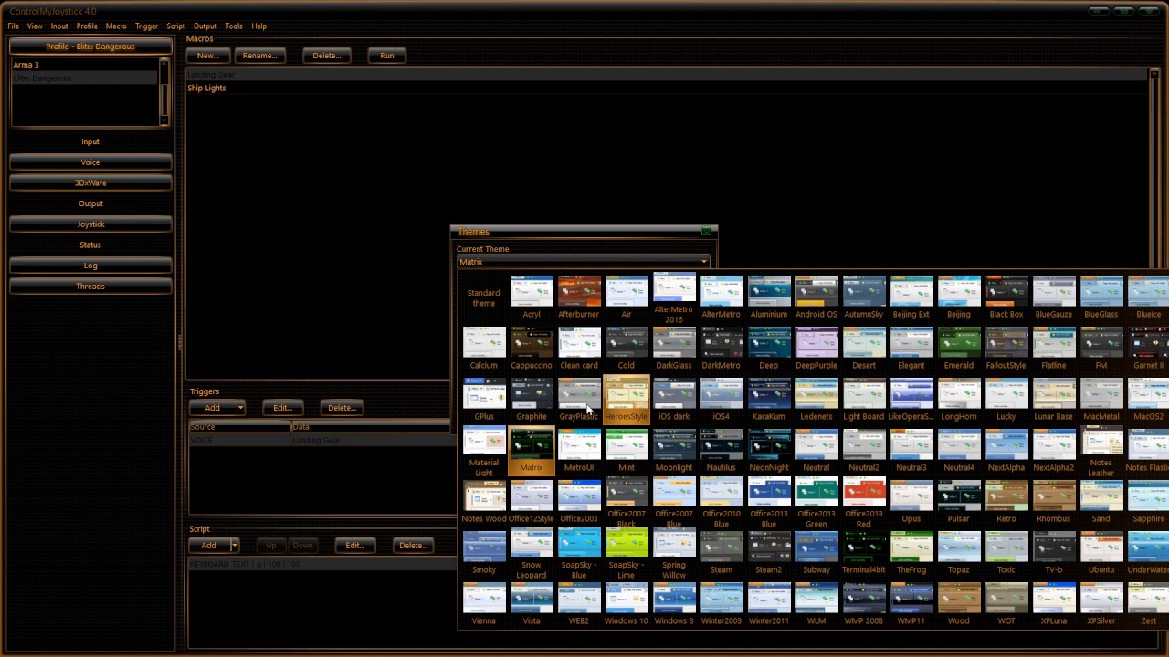Select the Material Light theme

point(484,451)
